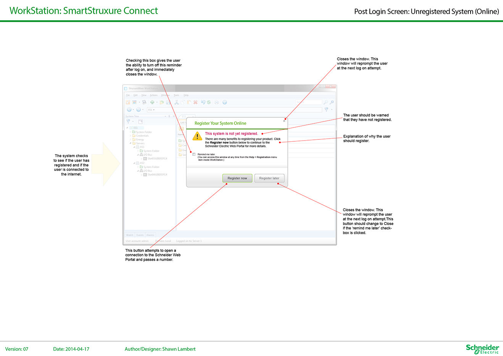Collapse the Servers folder arrow
Viewport: 503px width, 356px height.
pyautogui.click(x=130, y=143)
